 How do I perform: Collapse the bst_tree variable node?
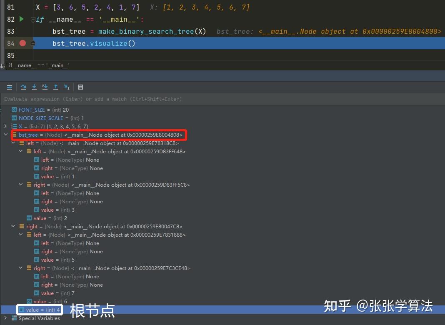(6, 135)
